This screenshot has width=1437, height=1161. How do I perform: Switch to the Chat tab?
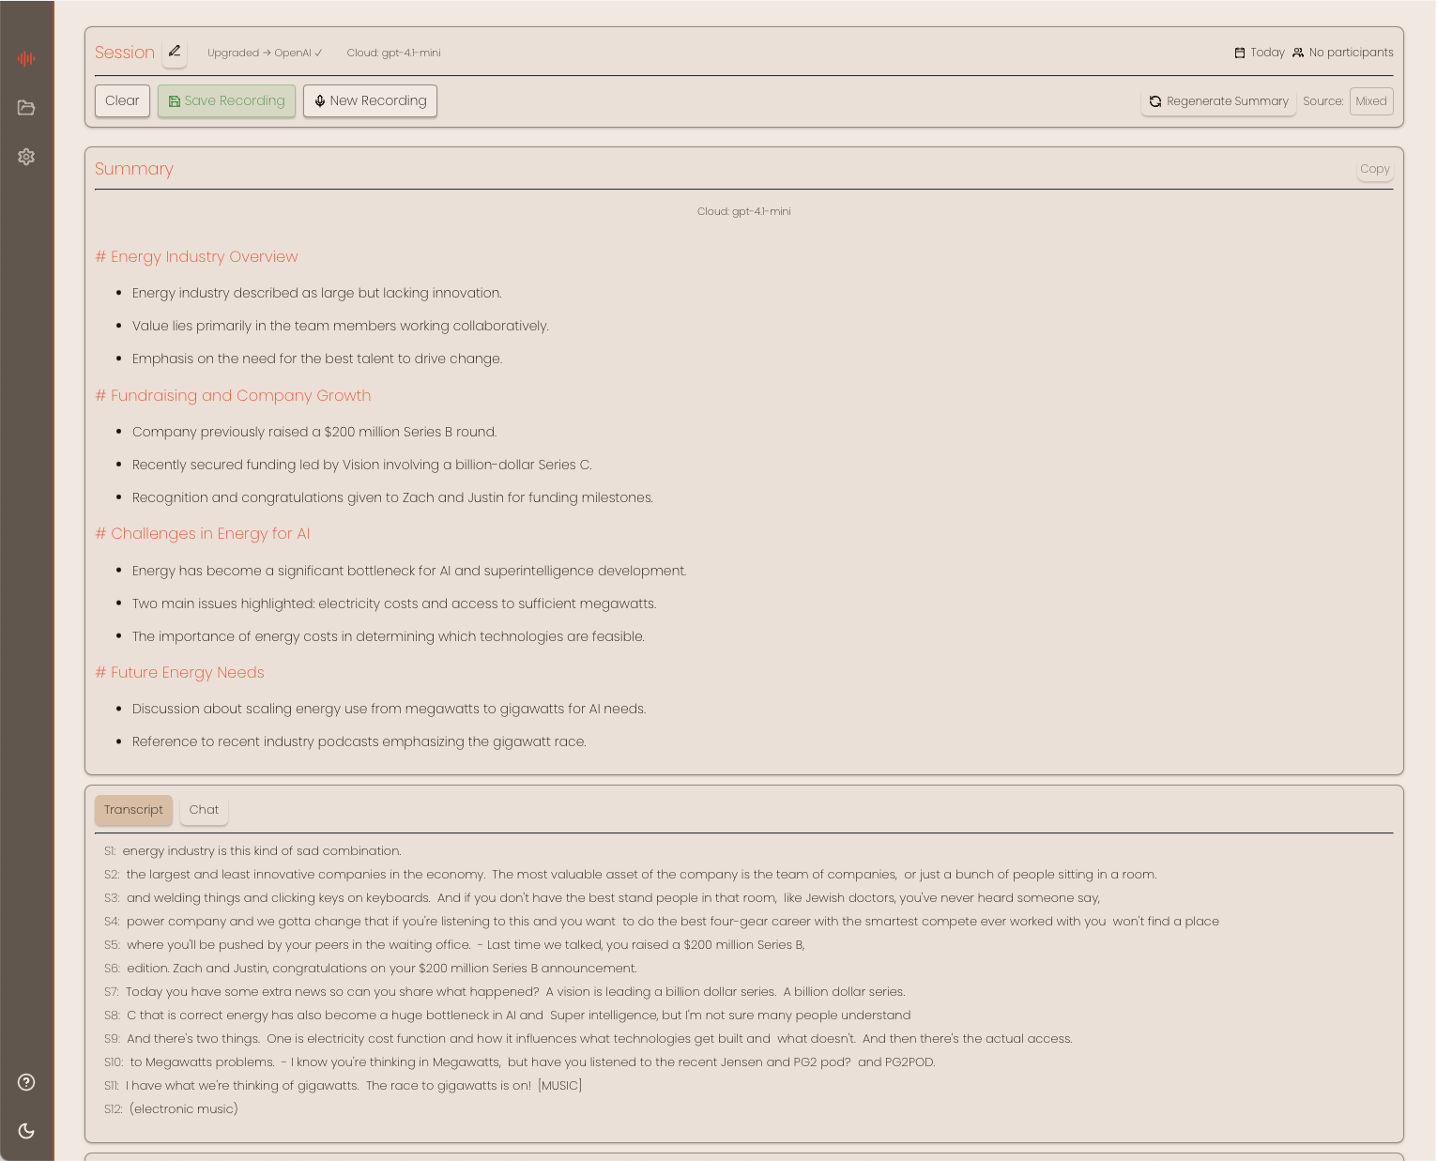pos(203,809)
